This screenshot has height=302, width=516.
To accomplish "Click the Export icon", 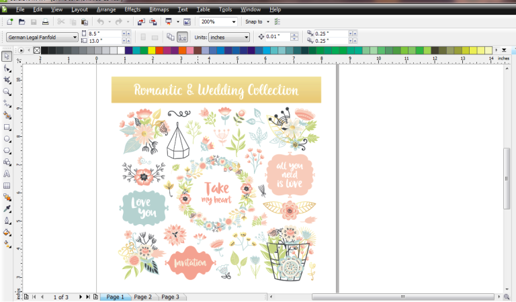I will [153, 21].
